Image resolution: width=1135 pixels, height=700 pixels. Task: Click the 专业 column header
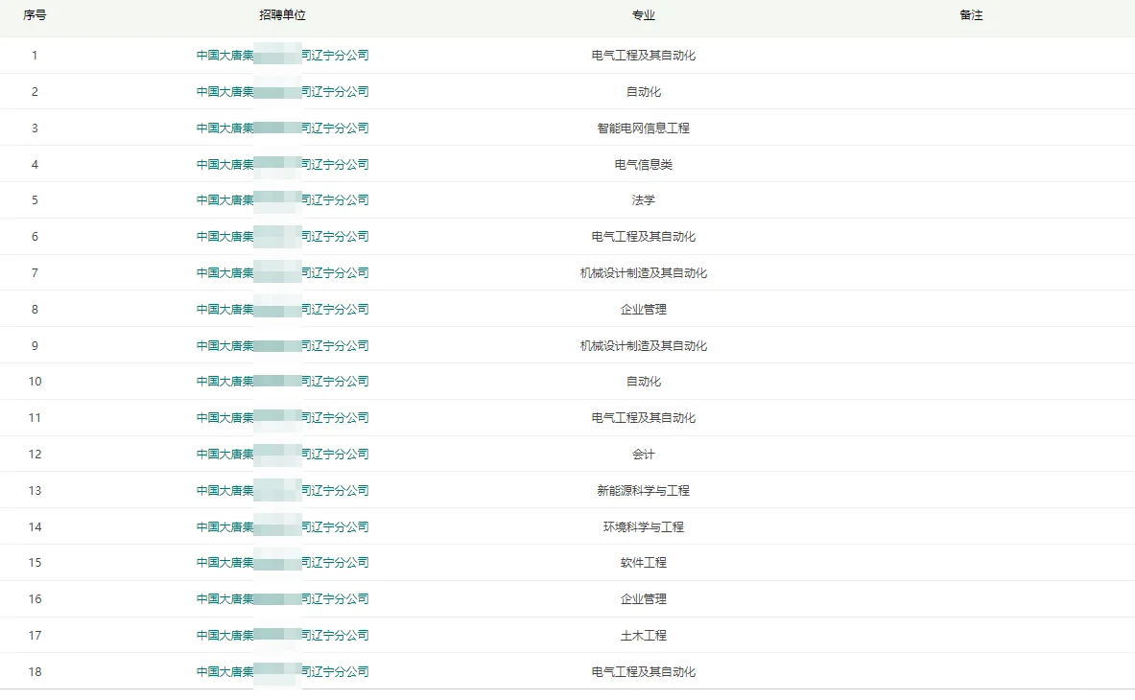[x=644, y=15]
